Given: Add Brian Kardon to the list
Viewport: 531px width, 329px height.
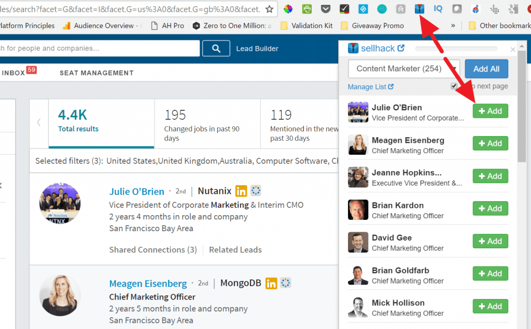Looking at the screenshot, I should tap(490, 208).
